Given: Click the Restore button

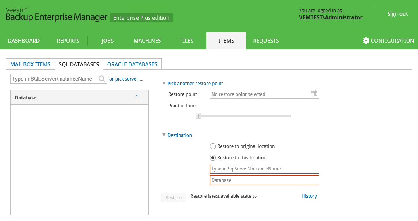Looking at the screenshot, I should 173,197.
